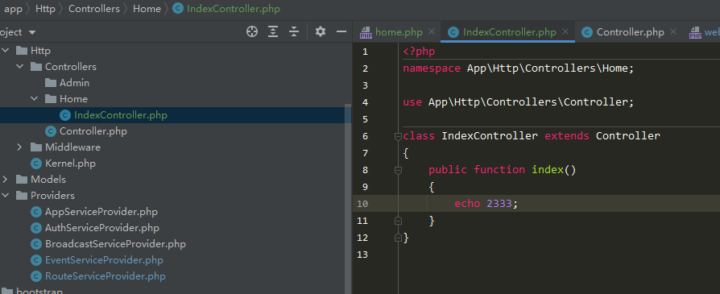
Task: Click the Middleware folder icon
Action: click(x=35, y=147)
